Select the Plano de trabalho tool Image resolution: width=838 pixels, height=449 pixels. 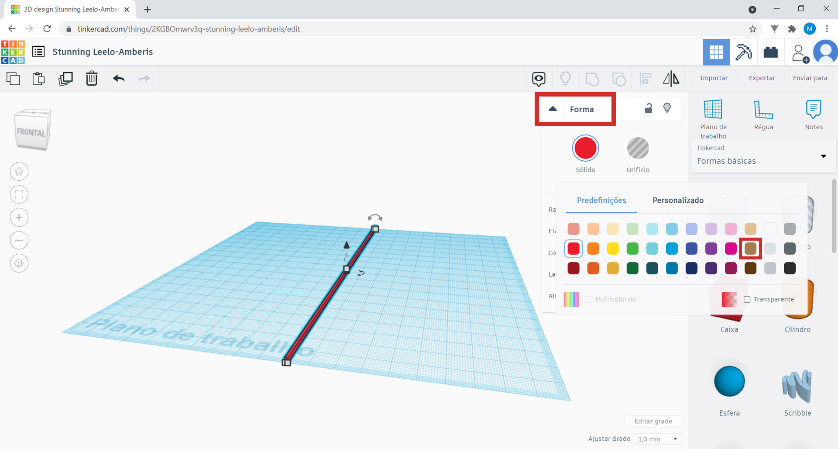[x=713, y=118]
